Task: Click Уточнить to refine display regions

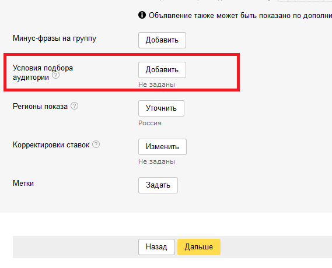Action: (162, 108)
